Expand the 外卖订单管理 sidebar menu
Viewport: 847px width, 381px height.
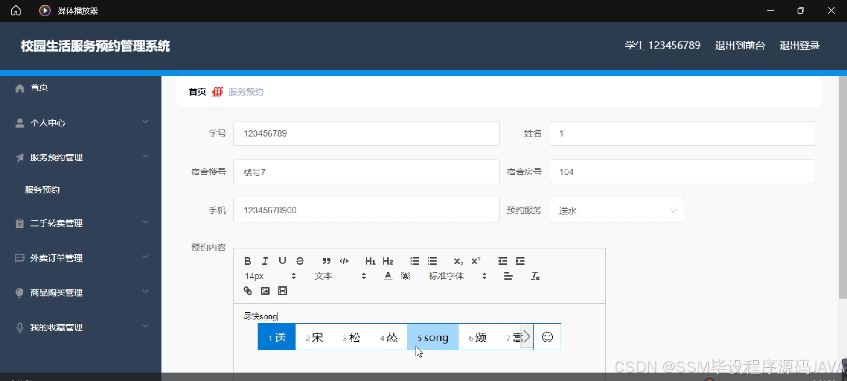click(81, 258)
